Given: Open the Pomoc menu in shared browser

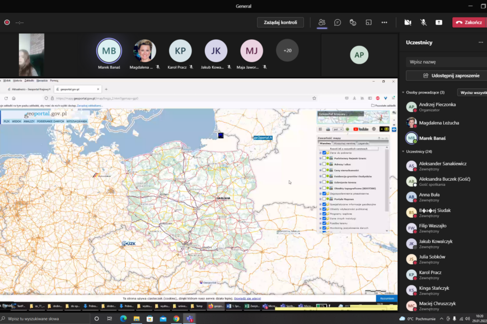Looking at the screenshot, I should (x=54, y=81).
